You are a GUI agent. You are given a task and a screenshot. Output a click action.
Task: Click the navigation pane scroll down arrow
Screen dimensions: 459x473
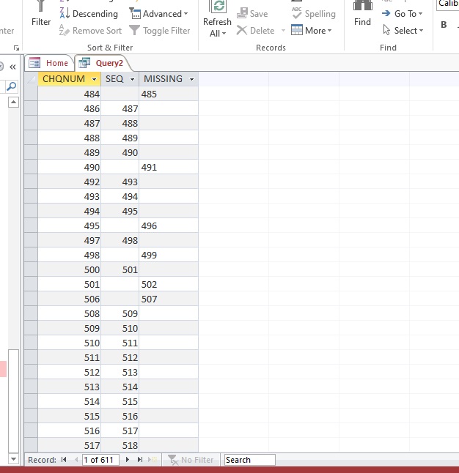pos(13,459)
